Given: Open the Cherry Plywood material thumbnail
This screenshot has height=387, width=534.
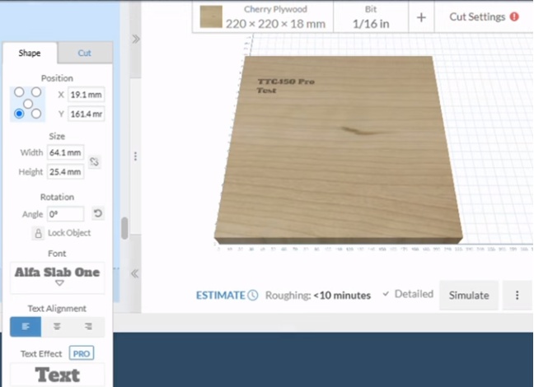Looking at the screenshot, I should tap(211, 16).
